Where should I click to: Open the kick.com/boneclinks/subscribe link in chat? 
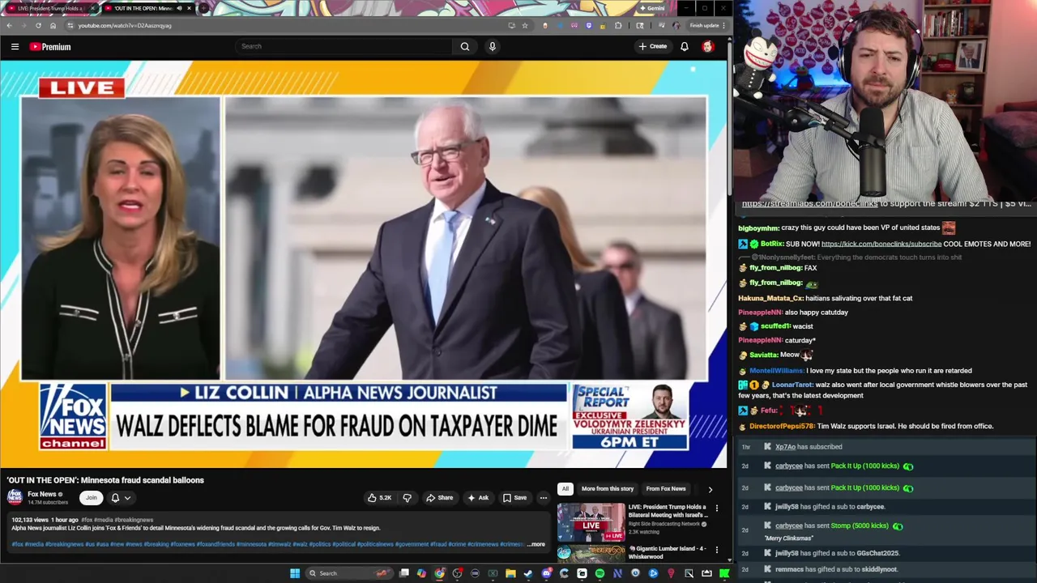881,244
